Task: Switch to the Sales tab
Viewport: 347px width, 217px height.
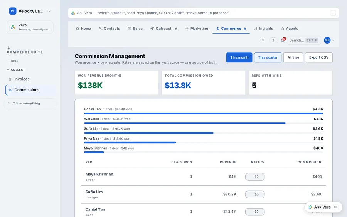Action: [x=135, y=29]
